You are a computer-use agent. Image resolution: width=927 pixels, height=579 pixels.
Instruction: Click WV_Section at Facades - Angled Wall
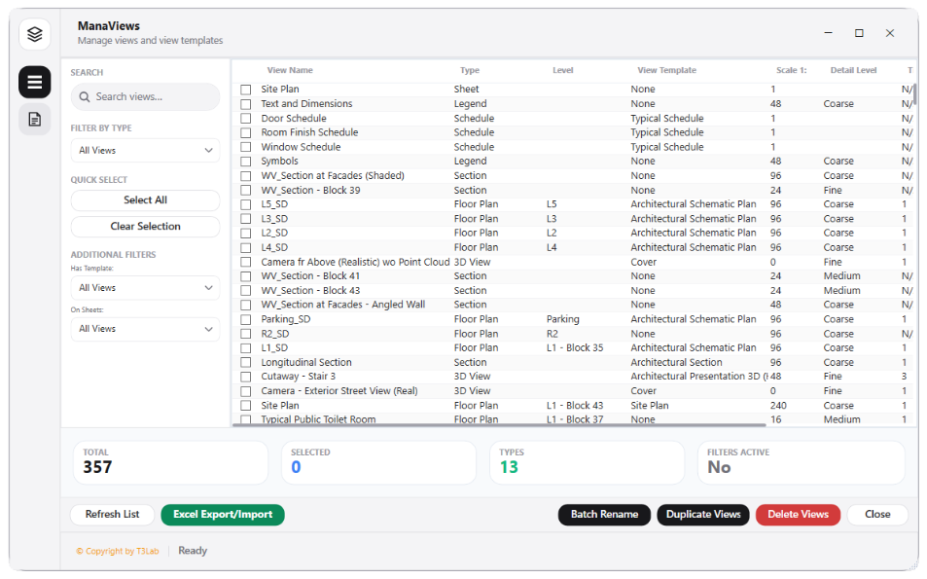coord(343,306)
